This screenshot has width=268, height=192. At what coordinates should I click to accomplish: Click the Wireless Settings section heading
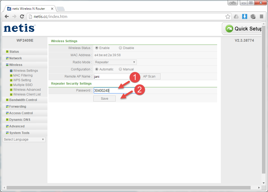coord(64,41)
